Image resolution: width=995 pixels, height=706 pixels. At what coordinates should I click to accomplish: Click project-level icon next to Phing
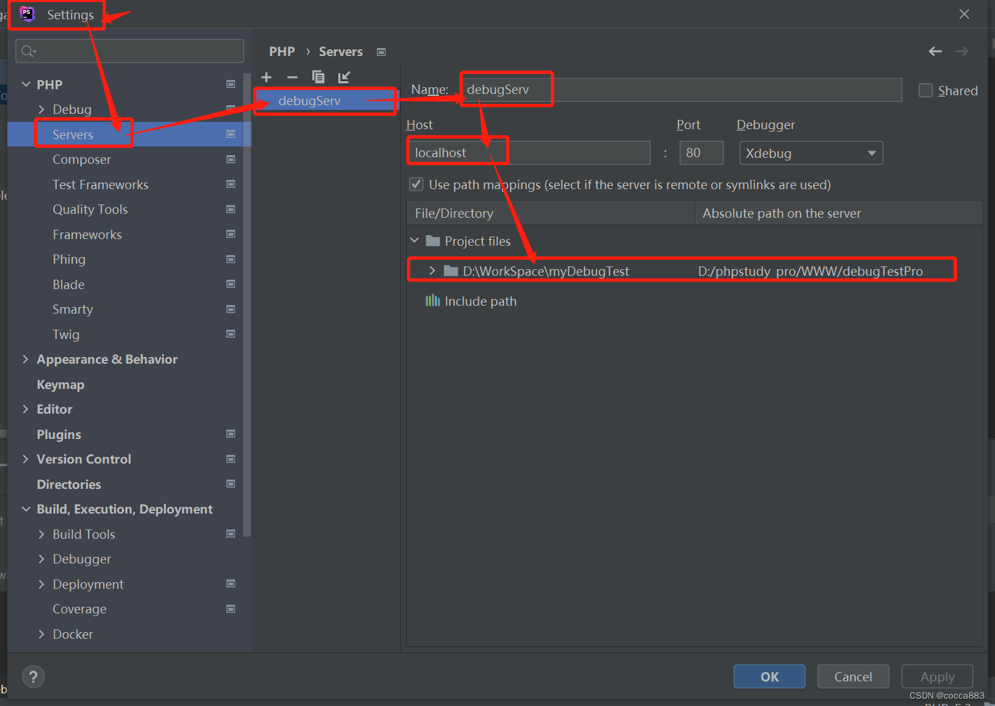point(230,259)
